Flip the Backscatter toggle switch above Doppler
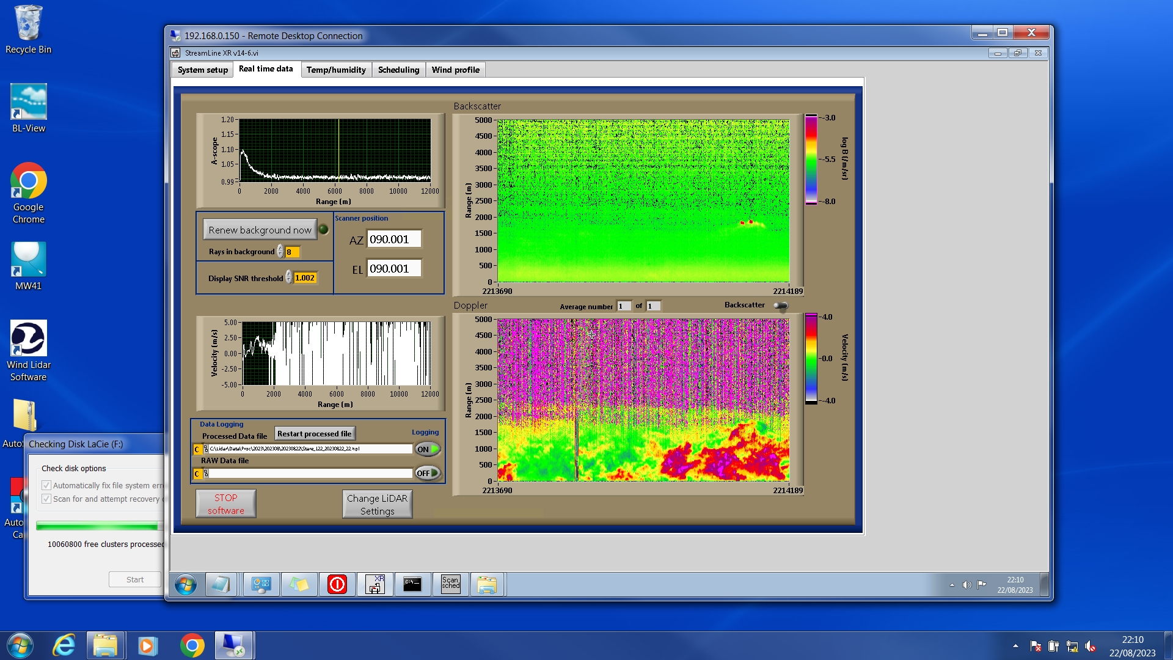Image resolution: width=1173 pixels, height=660 pixels. click(780, 306)
